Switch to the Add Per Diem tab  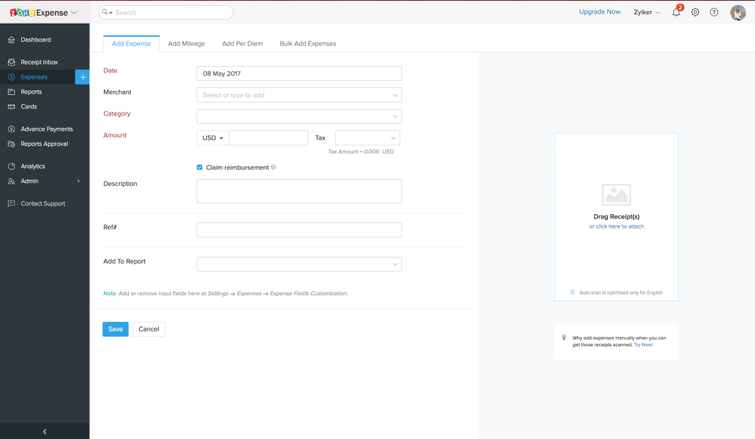tap(242, 44)
